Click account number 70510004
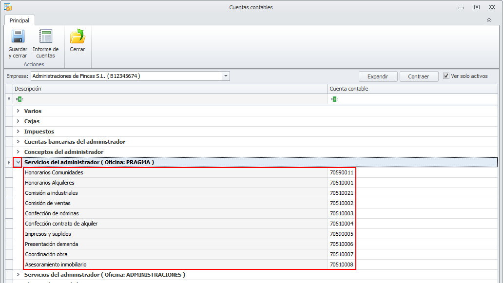This screenshot has height=283, width=503. point(341,224)
